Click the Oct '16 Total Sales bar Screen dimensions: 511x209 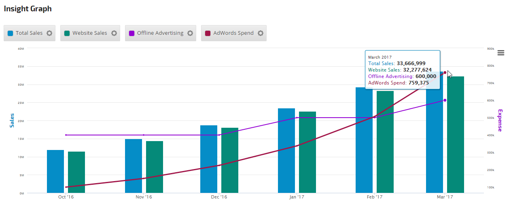pyautogui.click(x=55, y=172)
